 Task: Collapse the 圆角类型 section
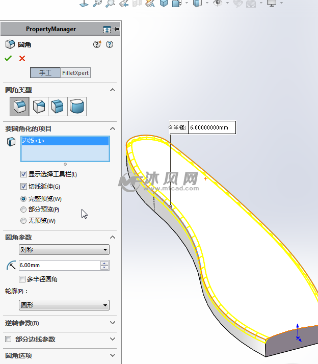113,90
